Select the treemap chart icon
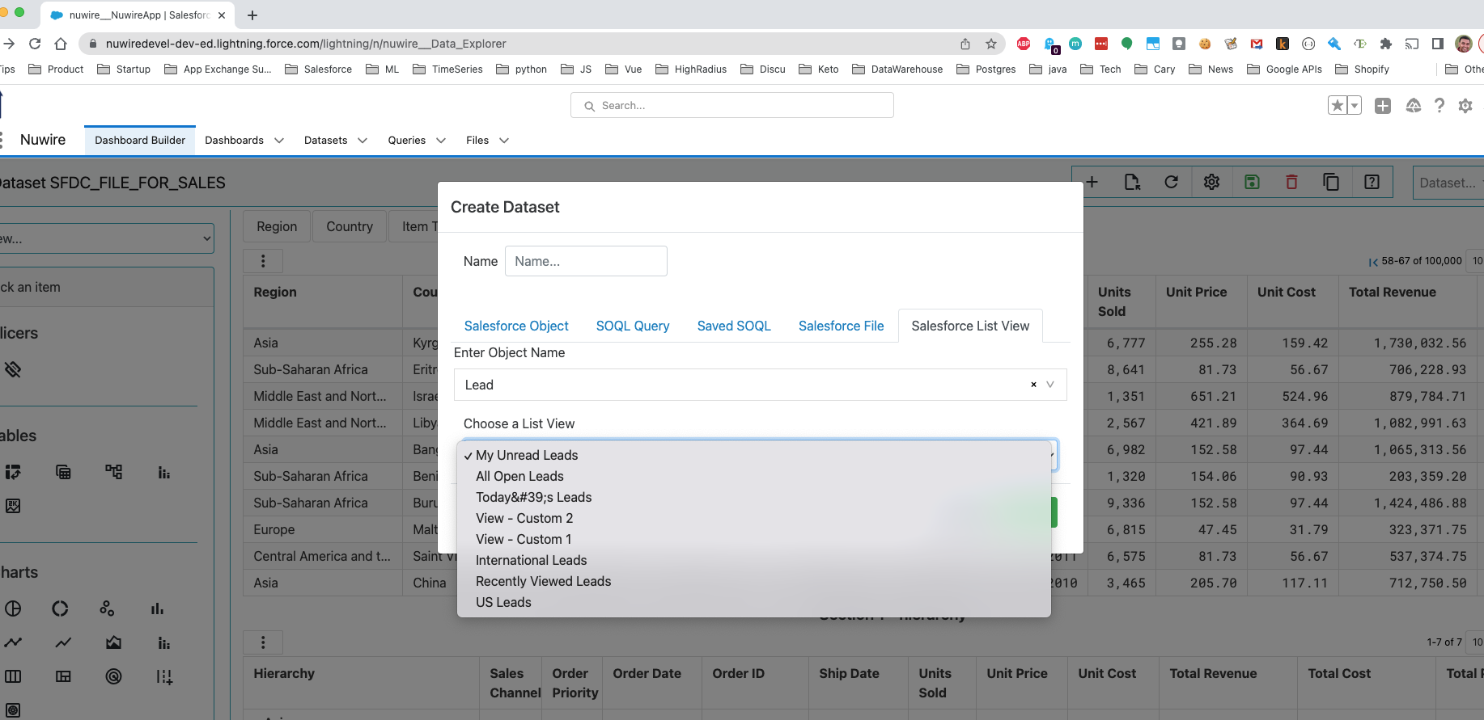1484x720 pixels. (63, 676)
